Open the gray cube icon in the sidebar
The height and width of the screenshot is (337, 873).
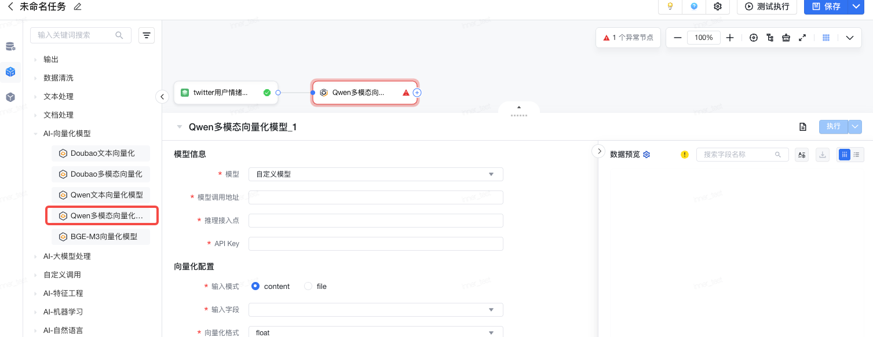coord(10,97)
